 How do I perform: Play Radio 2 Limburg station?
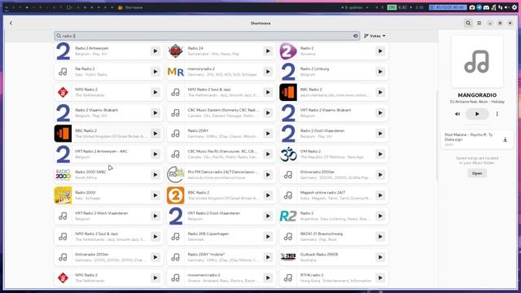(x=380, y=72)
